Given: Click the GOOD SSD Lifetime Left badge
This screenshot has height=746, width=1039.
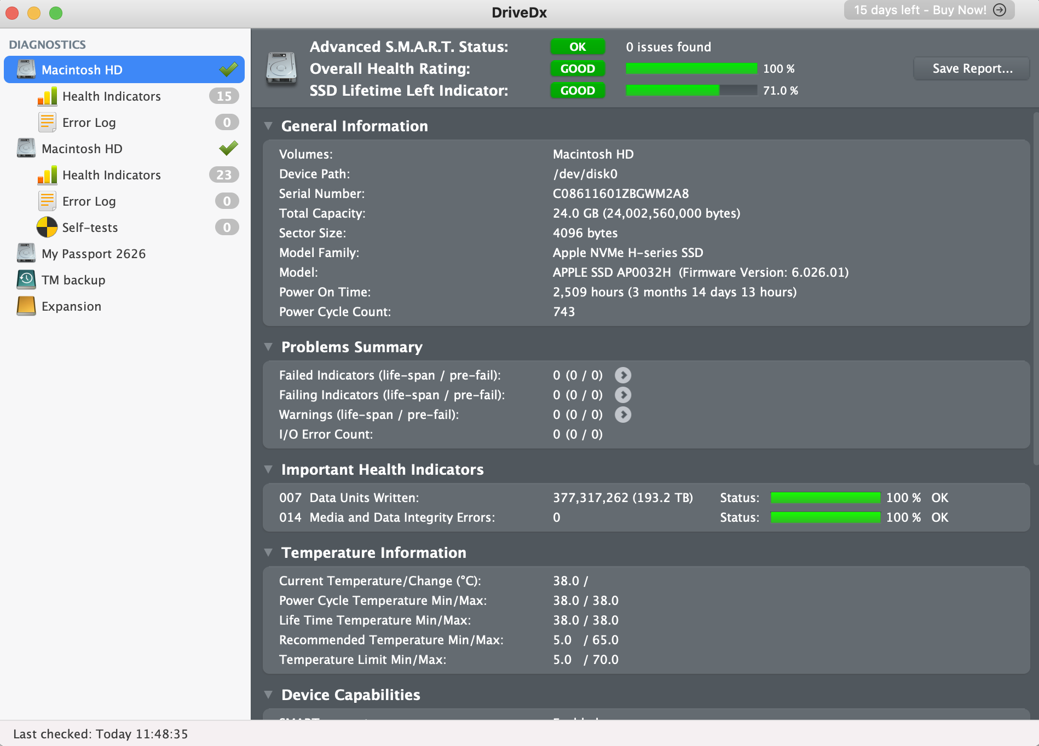Looking at the screenshot, I should point(578,91).
